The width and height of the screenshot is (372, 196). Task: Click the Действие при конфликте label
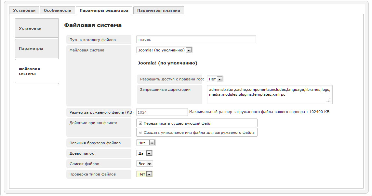[x=93, y=123]
